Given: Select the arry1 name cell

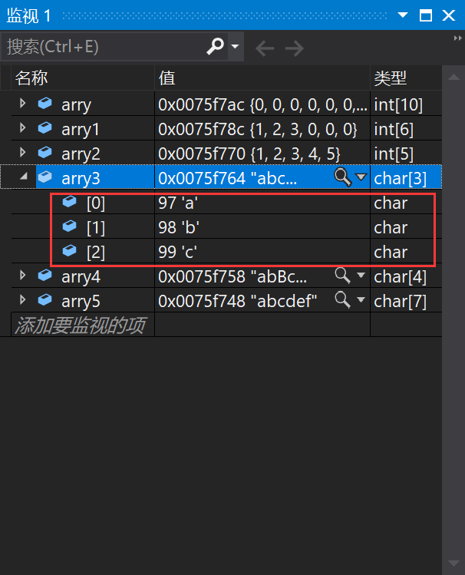Looking at the screenshot, I should 81,130.
